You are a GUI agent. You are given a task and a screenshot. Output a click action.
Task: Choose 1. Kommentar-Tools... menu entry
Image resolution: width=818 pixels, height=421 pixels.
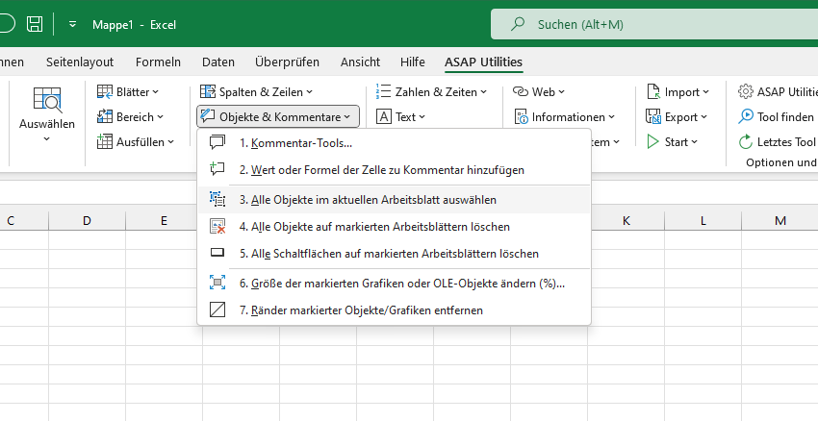[394, 143]
